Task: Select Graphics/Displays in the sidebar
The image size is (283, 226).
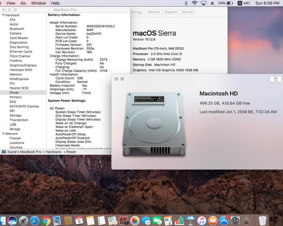Action: (23, 65)
